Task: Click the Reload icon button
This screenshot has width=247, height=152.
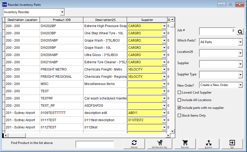Action: pyautogui.click(x=134, y=143)
